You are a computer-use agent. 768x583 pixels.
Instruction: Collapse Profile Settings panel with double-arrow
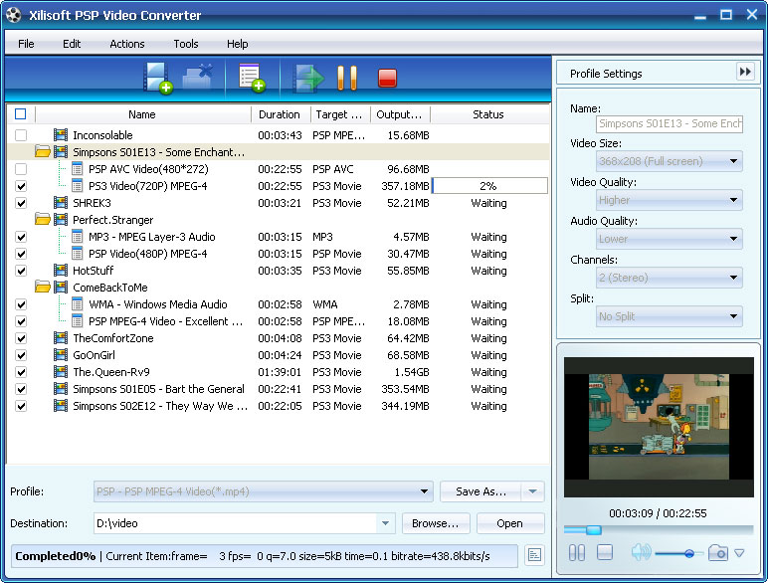745,72
